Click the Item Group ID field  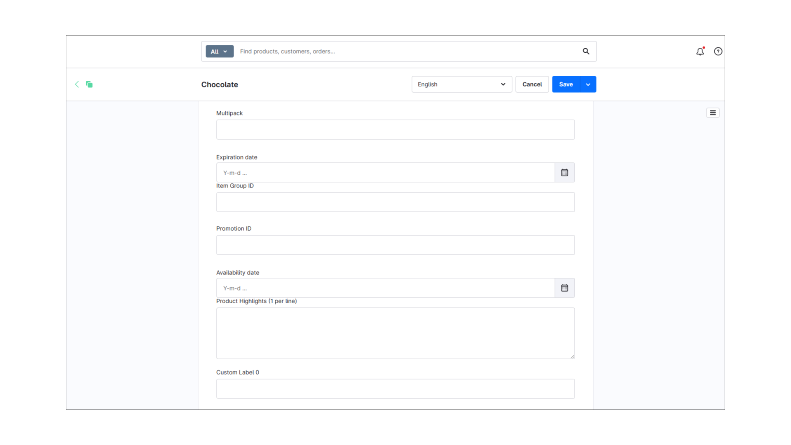[x=395, y=202]
